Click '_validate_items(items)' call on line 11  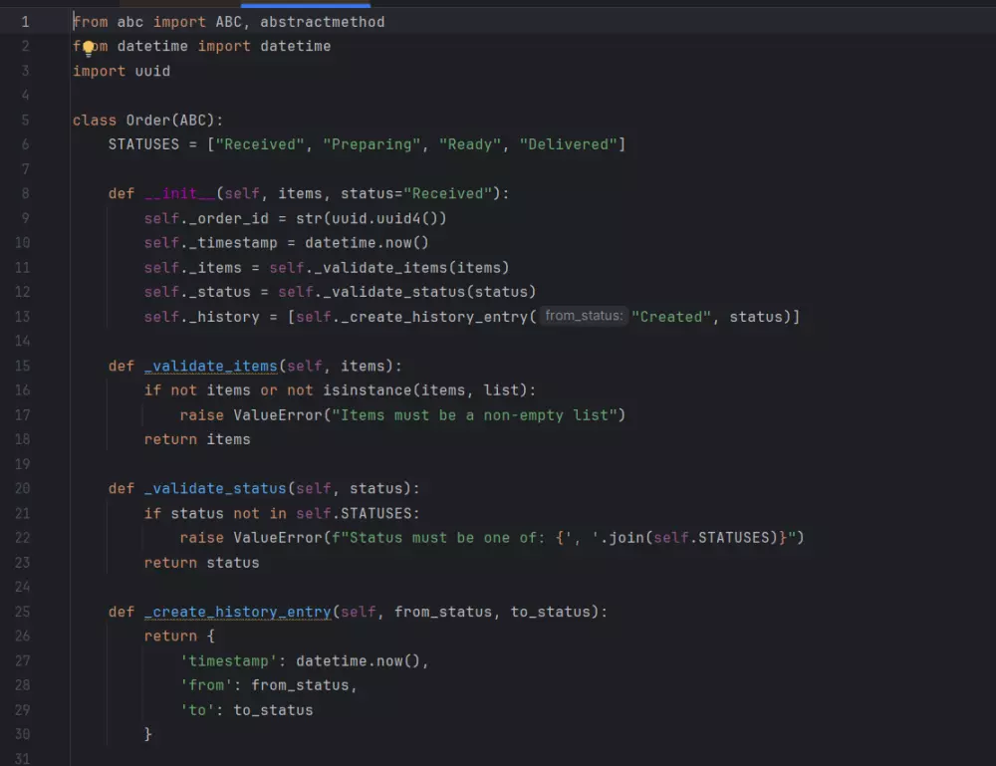click(411, 267)
